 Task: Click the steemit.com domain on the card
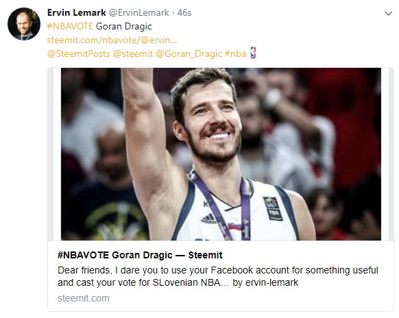point(84,298)
